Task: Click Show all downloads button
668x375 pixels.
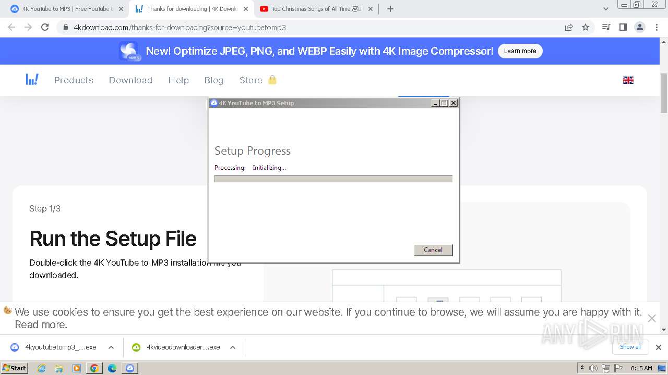Action: coord(630,347)
